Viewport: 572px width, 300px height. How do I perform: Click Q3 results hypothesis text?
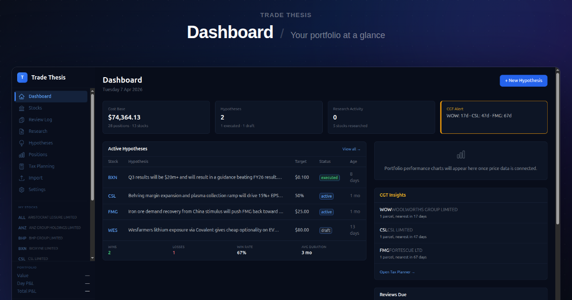(x=205, y=178)
